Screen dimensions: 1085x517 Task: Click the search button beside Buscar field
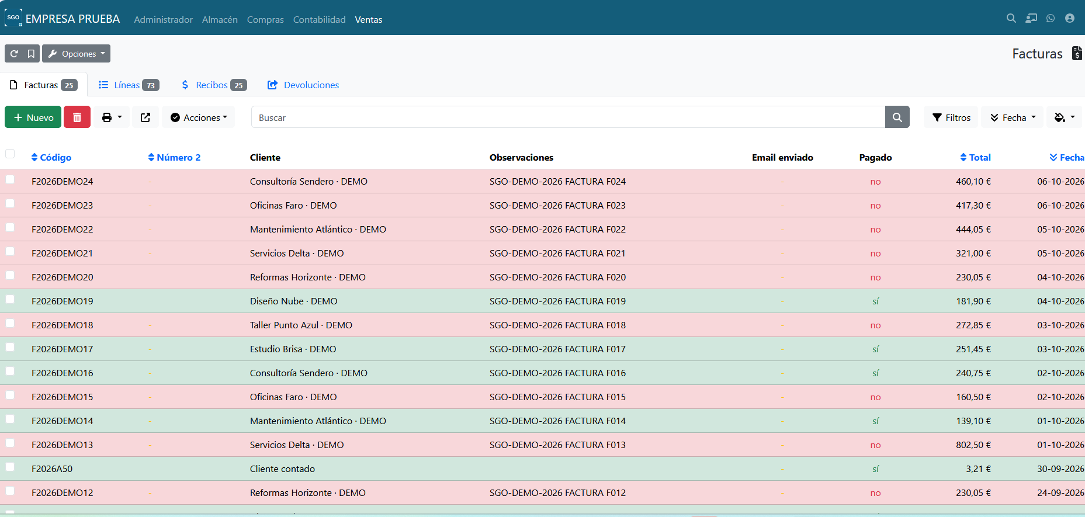pos(897,117)
